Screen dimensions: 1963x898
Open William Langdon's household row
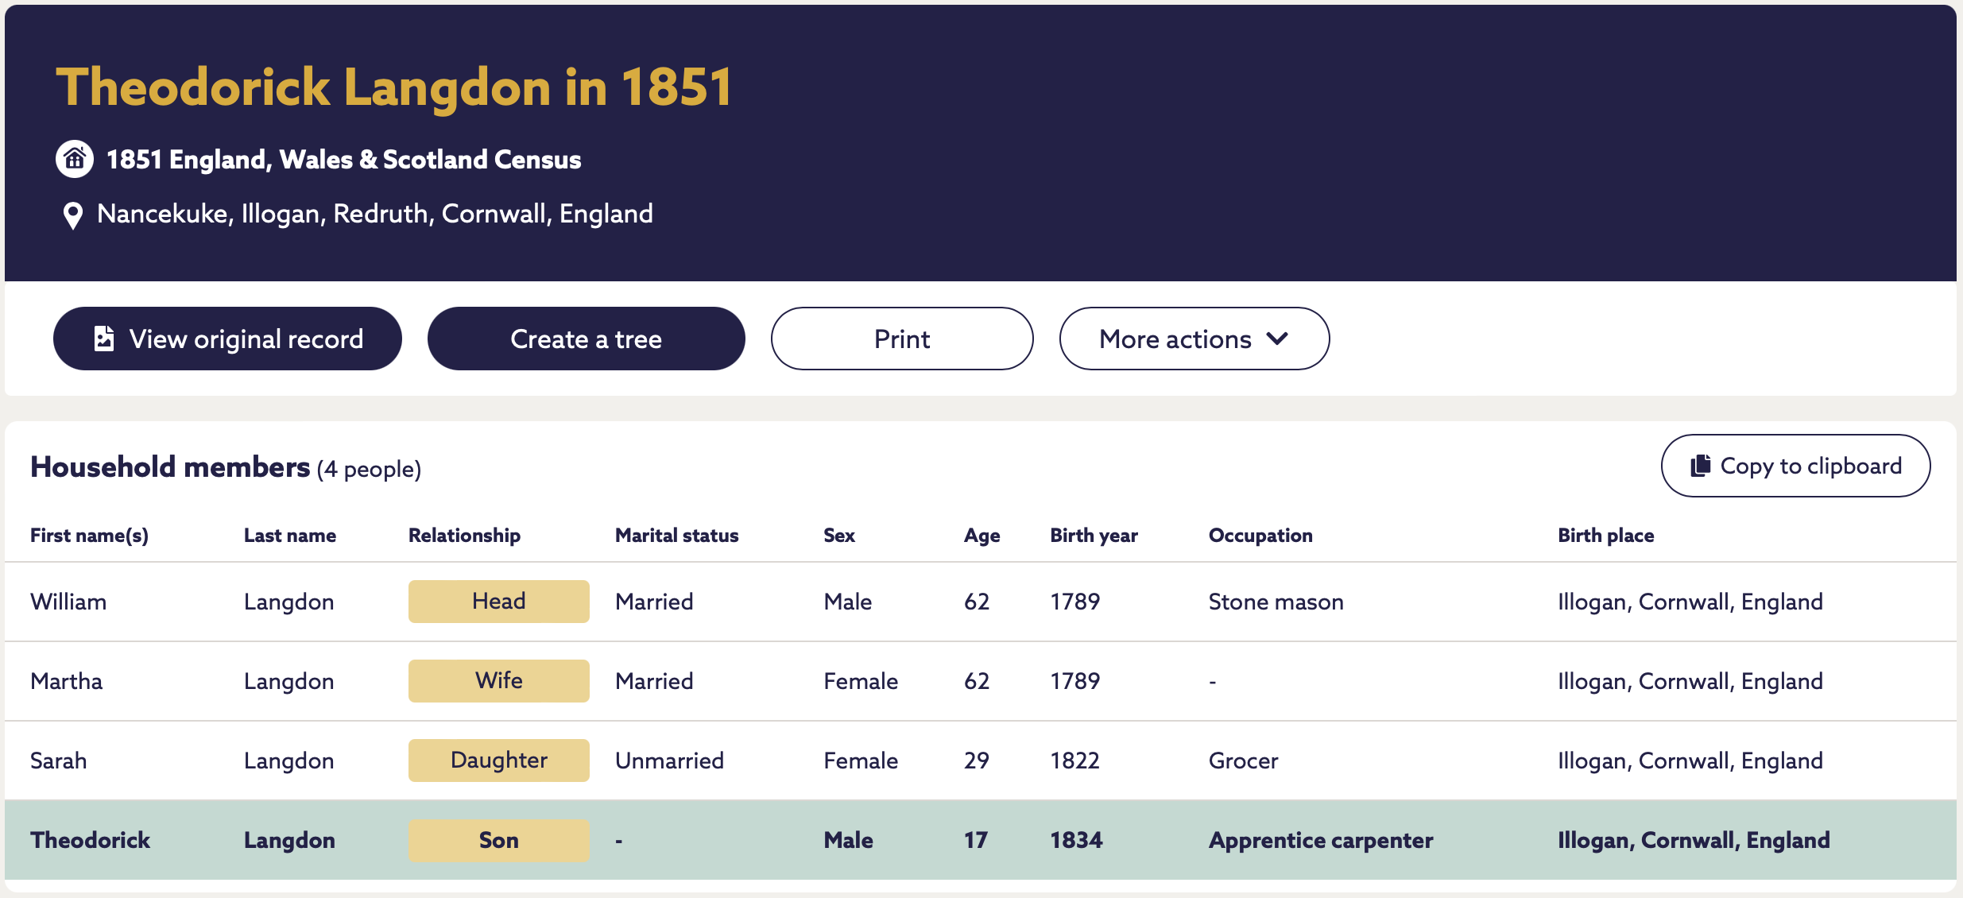(981, 602)
